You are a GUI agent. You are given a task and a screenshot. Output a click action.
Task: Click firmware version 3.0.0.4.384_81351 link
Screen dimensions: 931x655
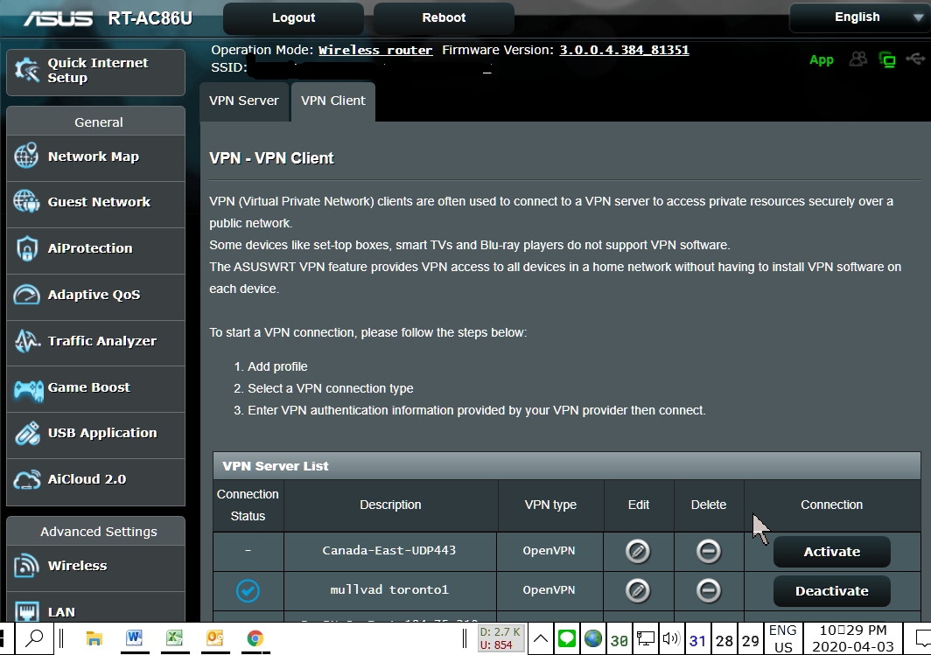coord(624,51)
